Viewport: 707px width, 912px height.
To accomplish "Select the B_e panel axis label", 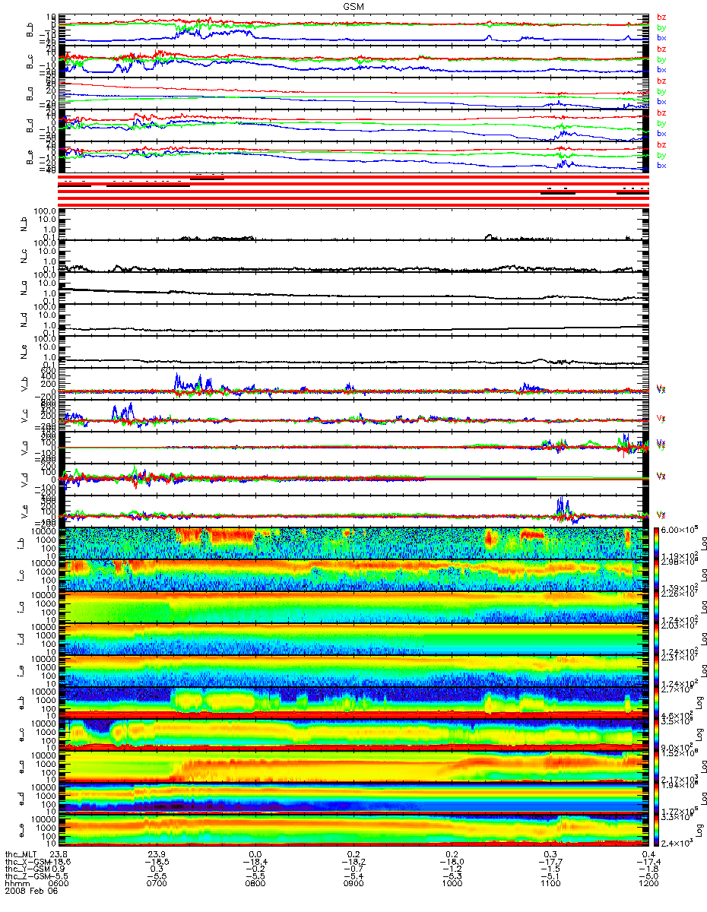I will 29,157.
